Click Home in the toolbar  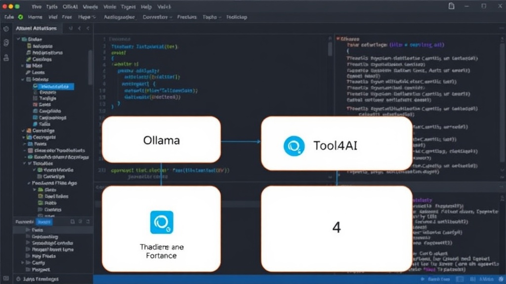pyautogui.click(x=35, y=17)
